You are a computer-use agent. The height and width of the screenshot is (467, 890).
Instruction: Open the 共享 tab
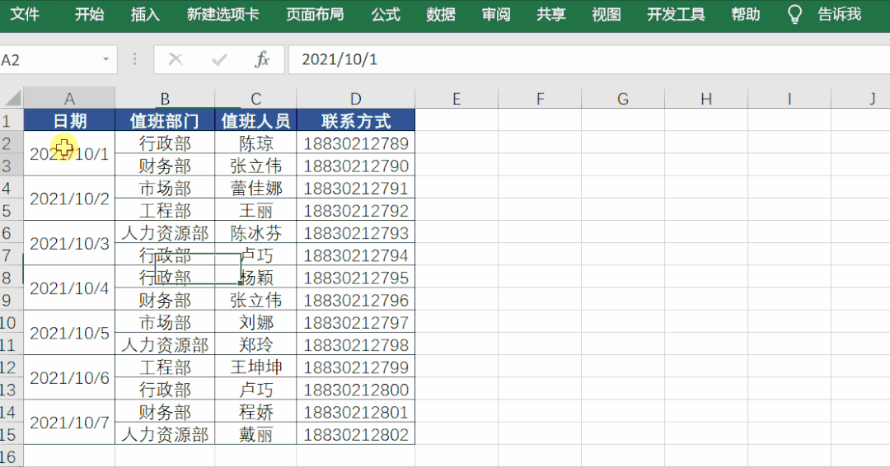(x=551, y=14)
